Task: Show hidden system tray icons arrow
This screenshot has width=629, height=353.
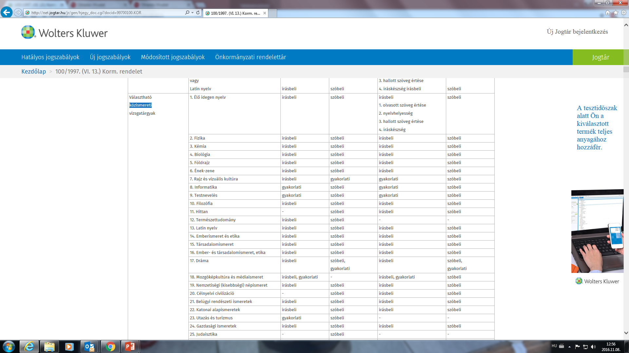Action: [569, 347]
